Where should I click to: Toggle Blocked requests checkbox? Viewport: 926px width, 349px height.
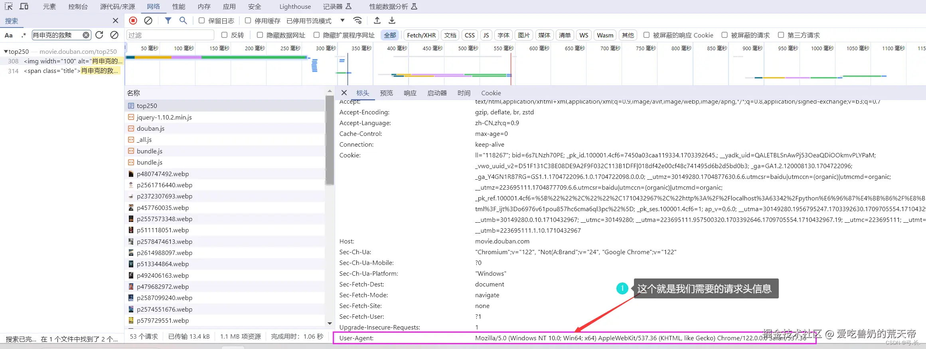pos(725,35)
